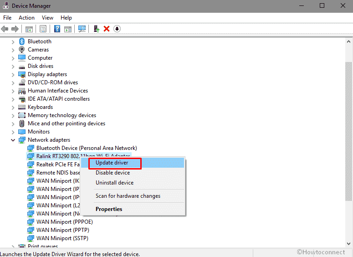This screenshot has width=353, height=257.
Task: Expand the Monitors category
Action: [x=13, y=132]
